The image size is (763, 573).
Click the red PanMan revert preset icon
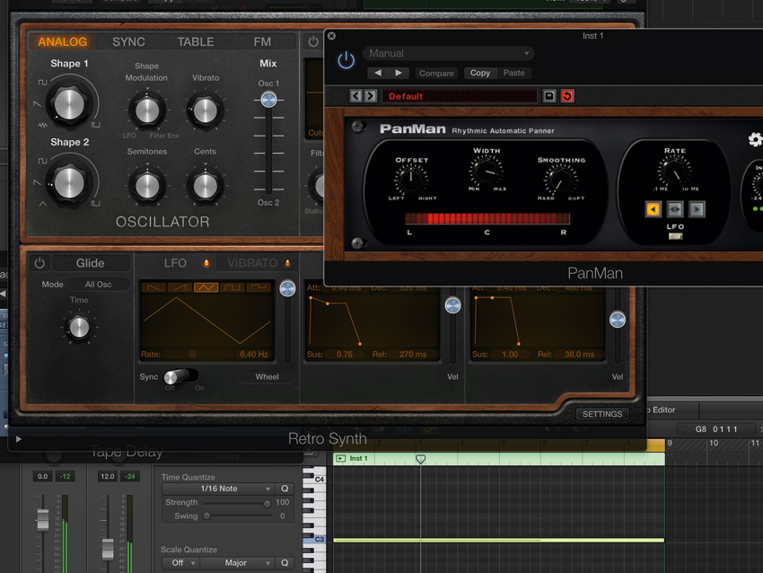(x=567, y=96)
